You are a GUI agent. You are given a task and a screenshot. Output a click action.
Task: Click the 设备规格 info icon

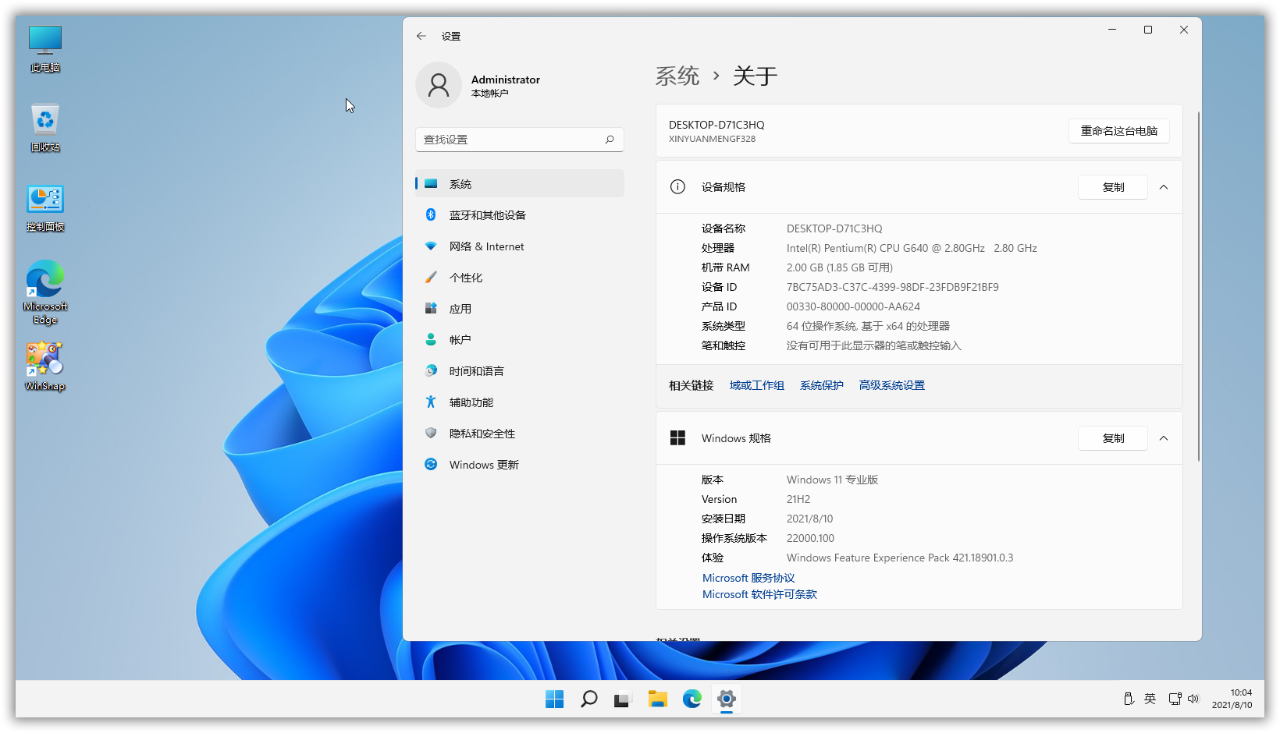pos(677,187)
